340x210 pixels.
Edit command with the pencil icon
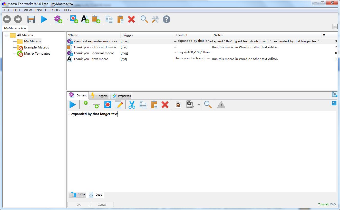[x=119, y=105]
